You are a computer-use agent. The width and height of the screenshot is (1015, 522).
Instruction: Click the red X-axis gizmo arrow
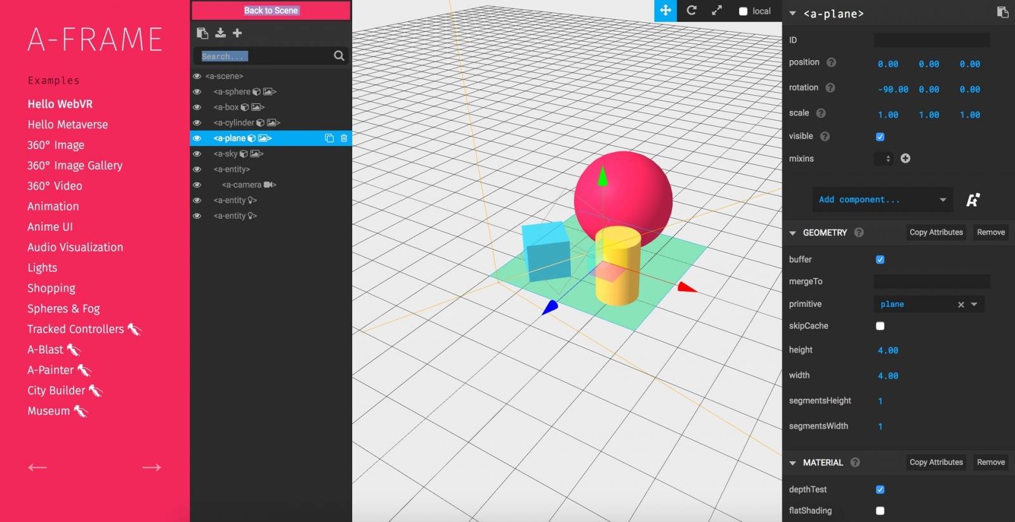(x=687, y=287)
